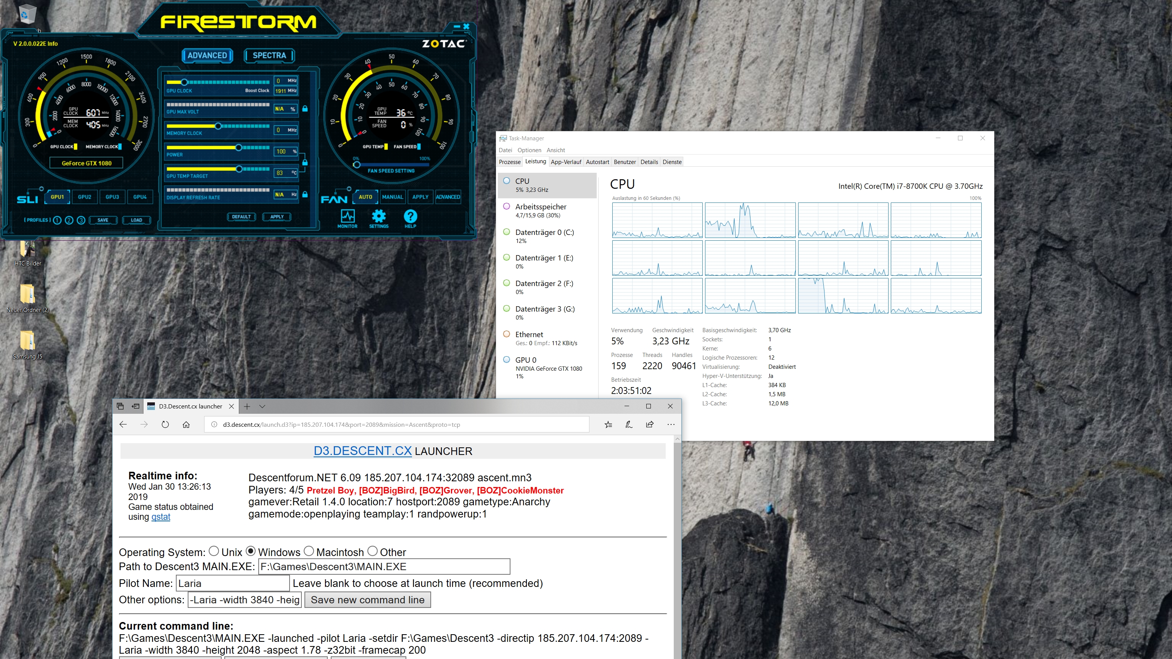Click the FireStorm Help question mark icon

coord(410,216)
